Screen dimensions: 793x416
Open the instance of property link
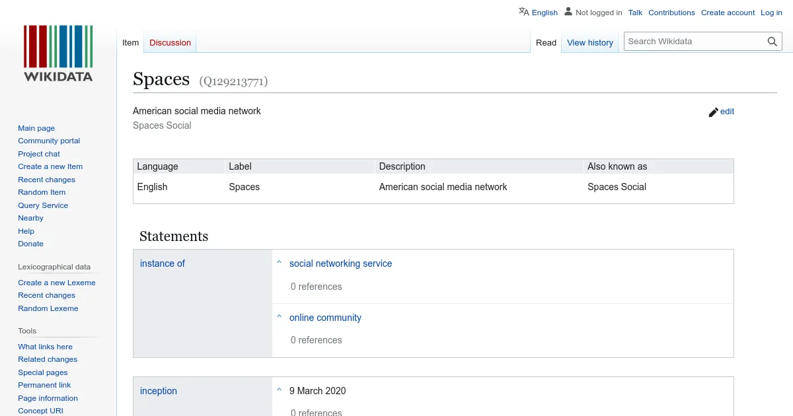click(162, 263)
